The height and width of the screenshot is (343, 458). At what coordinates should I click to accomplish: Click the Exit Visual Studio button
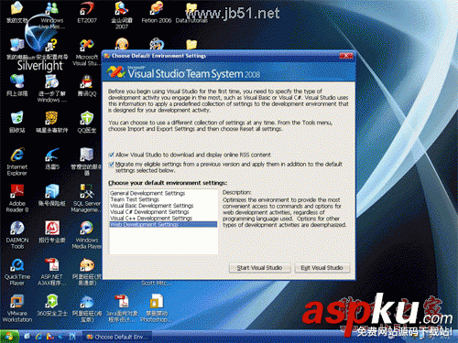tap(322, 268)
